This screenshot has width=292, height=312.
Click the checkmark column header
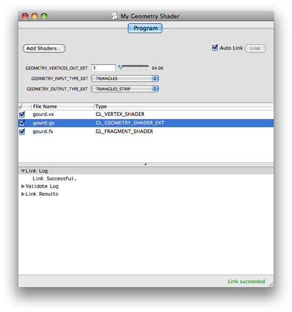tap(25, 107)
